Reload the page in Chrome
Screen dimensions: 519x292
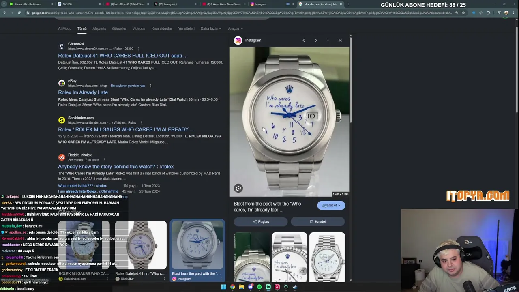click(x=19, y=13)
